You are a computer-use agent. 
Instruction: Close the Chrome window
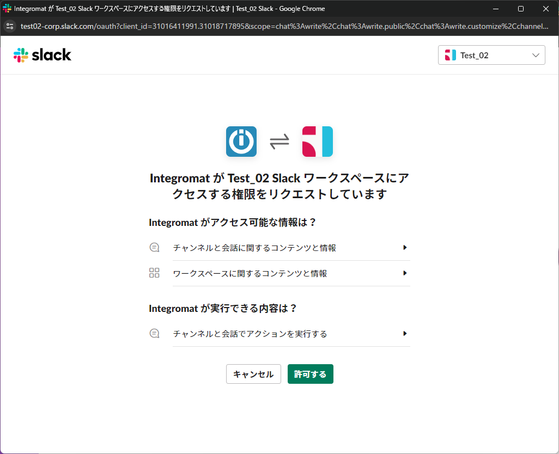click(x=546, y=9)
